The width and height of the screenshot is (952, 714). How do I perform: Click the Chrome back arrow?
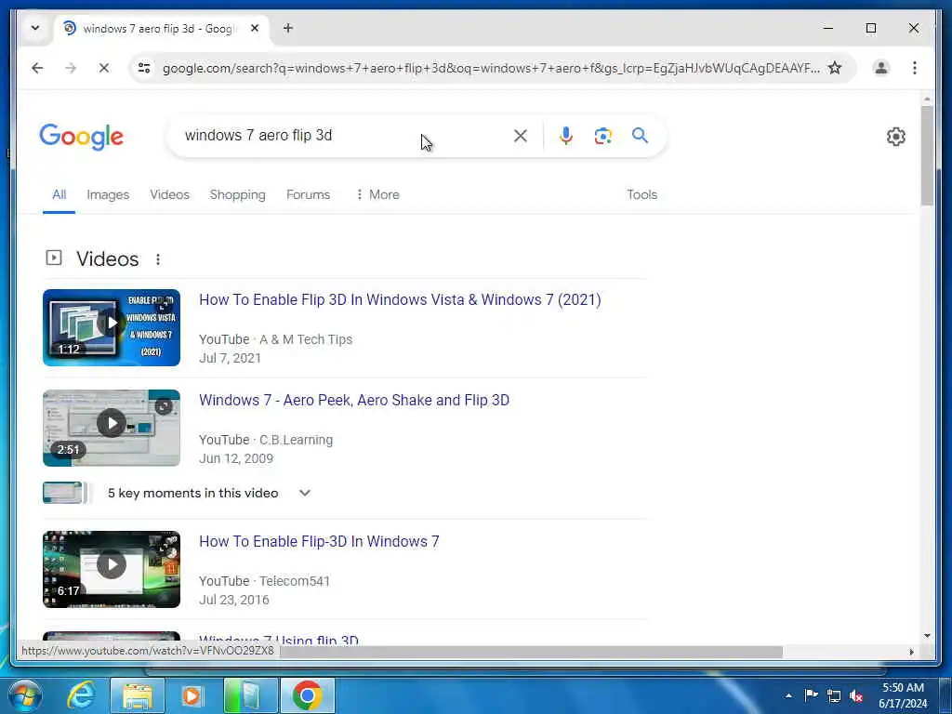pyautogui.click(x=37, y=68)
